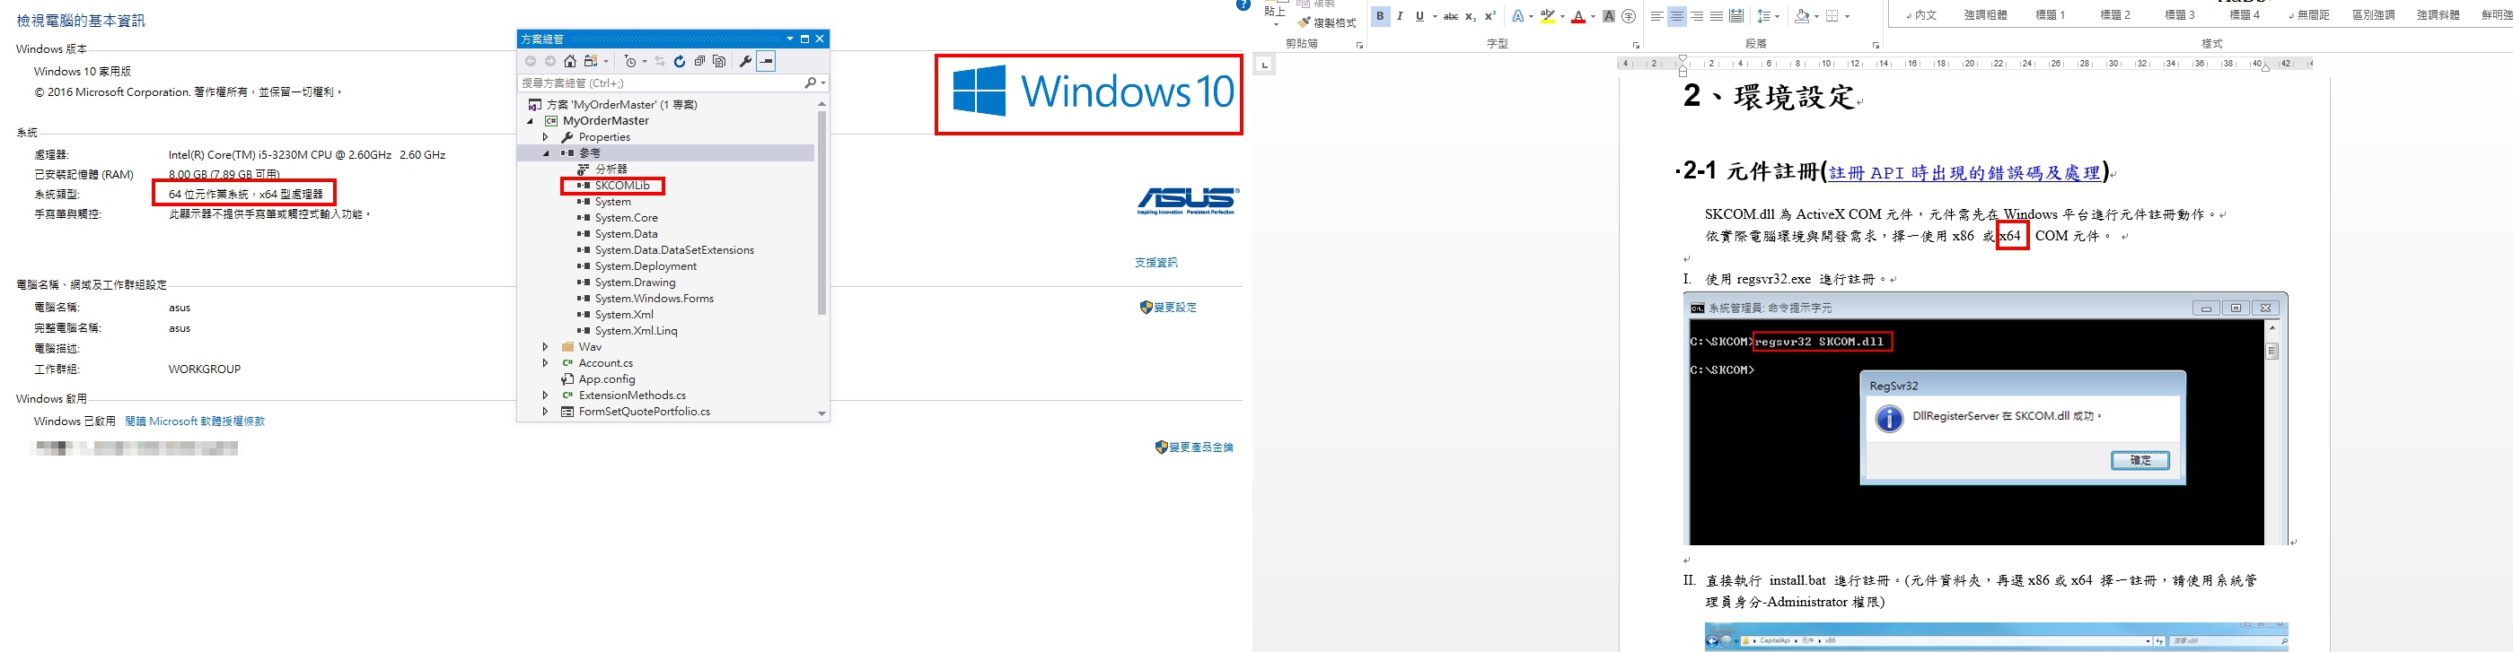Screen dimensions: 2513x652
Task: Open the 字型 font dialog launcher
Action: point(1636,46)
